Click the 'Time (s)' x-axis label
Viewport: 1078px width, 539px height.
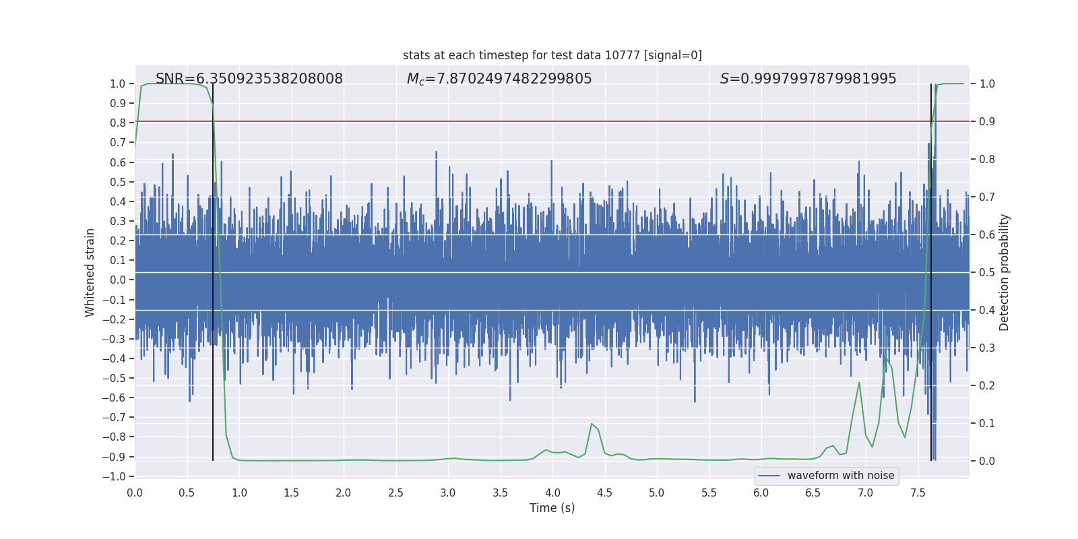552,508
